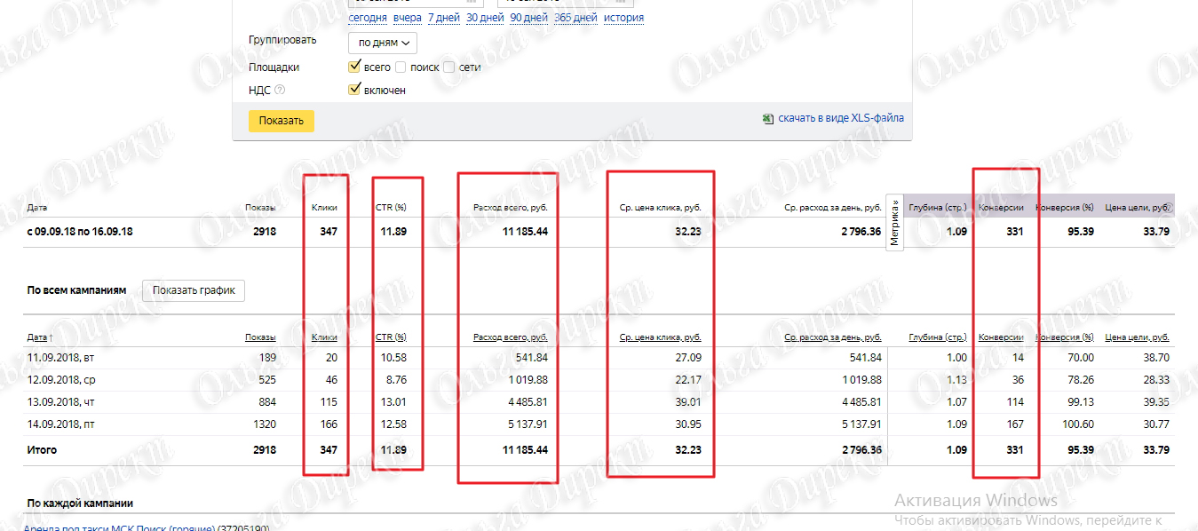This screenshot has height=531, width=1198.
Task: Click the help icon next to Цена цели header
Action: click(1170, 208)
